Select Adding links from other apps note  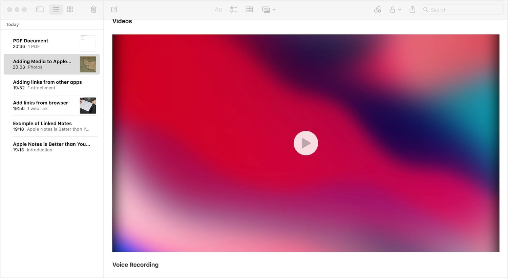tap(47, 85)
